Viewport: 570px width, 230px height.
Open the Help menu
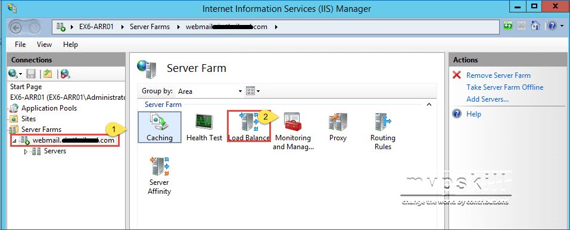point(70,45)
